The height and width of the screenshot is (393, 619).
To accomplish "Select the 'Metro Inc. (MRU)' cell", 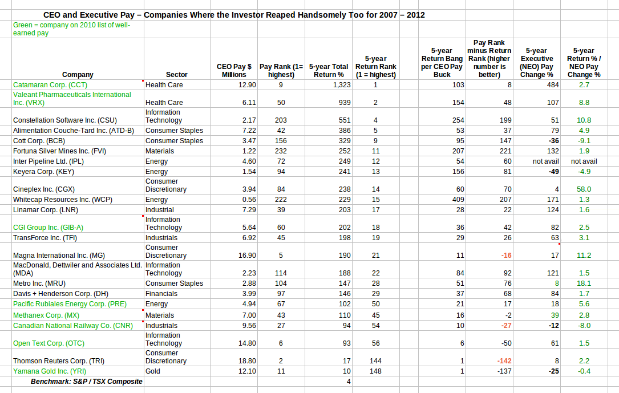I will [78, 283].
